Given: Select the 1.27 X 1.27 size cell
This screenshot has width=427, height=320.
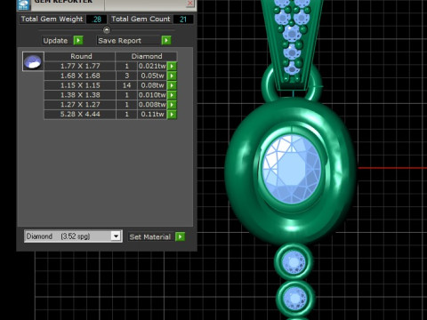Looking at the screenshot, I should [80, 105].
